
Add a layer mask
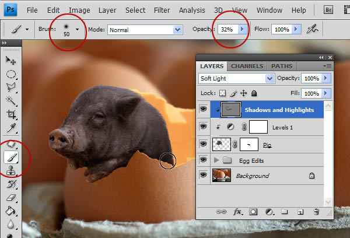pyautogui.click(x=253, y=212)
